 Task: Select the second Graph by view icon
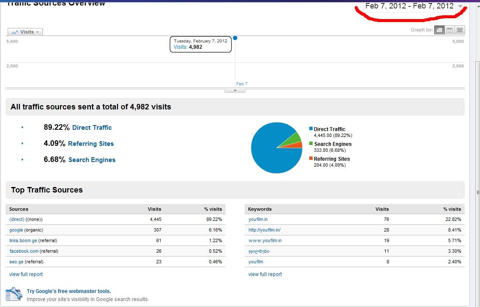coord(449,30)
